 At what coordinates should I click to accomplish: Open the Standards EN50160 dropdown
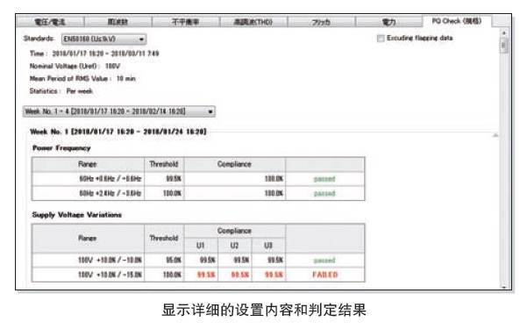tap(103, 39)
